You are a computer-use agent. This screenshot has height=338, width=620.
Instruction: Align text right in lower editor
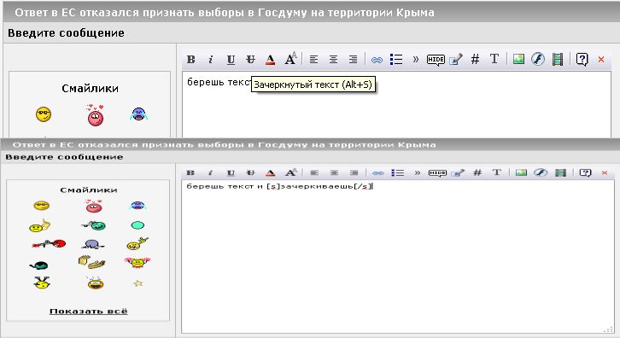coord(354,172)
